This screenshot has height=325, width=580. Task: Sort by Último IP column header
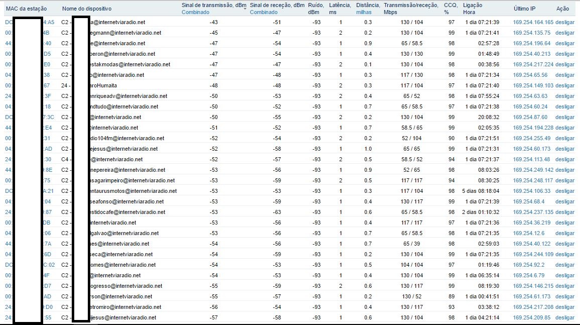(x=524, y=9)
